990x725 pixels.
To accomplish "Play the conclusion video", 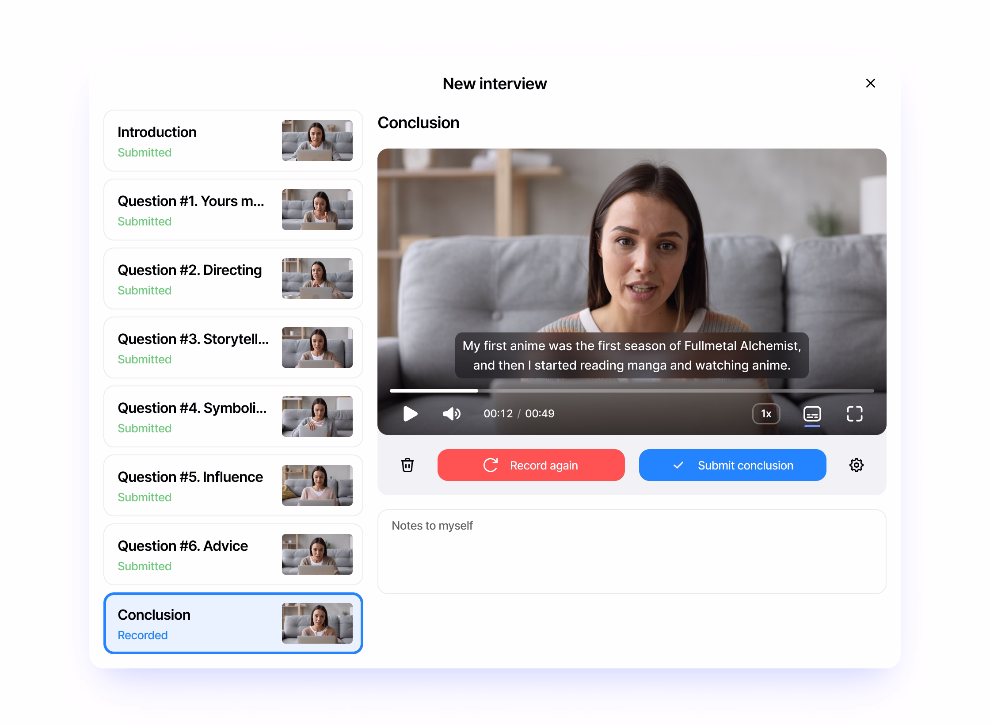I will click(410, 414).
